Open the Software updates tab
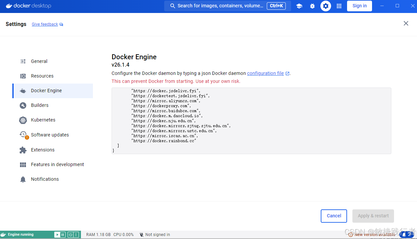Viewport: 417px width, 239px height. [53, 135]
